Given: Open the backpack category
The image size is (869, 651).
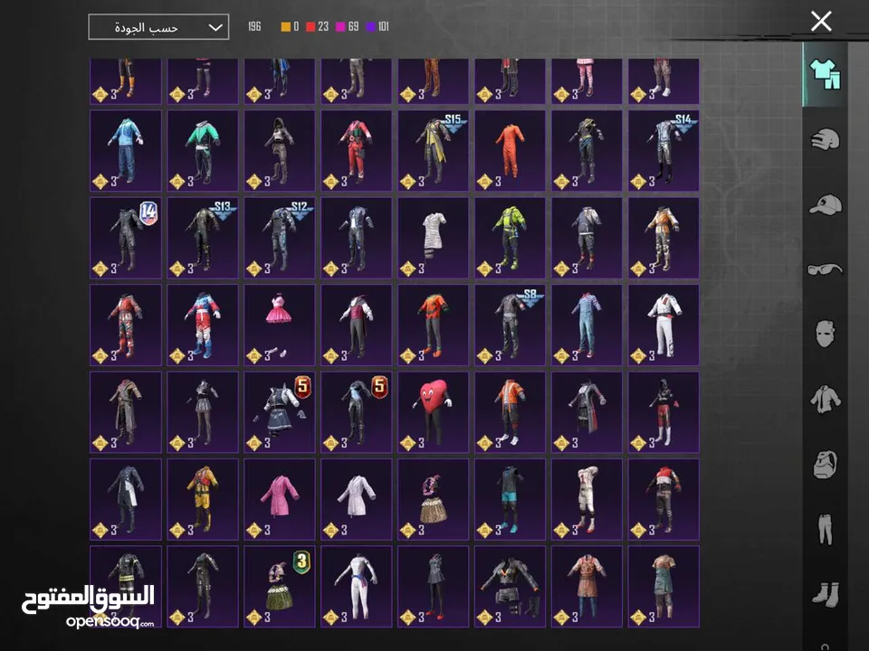Looking at the screenshot, I should 825,464.
